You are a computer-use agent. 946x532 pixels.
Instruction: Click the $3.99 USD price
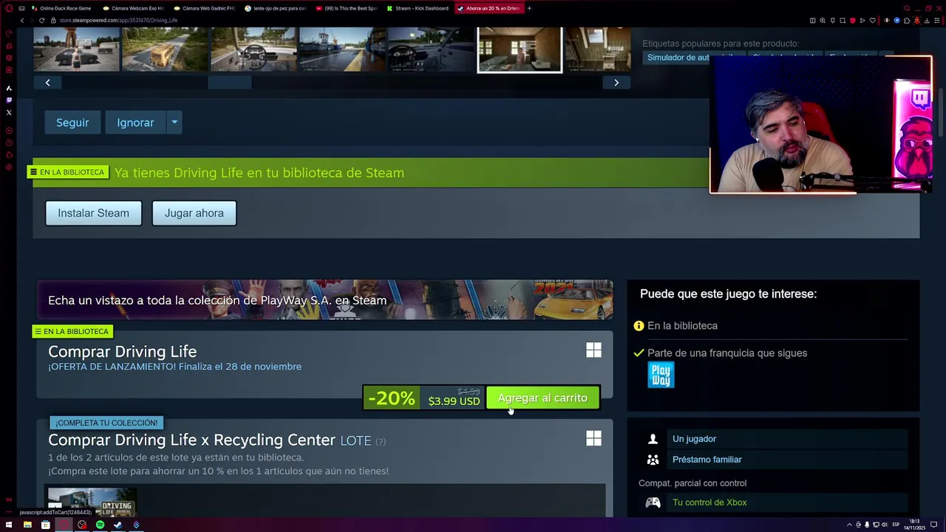coord(454,401)
